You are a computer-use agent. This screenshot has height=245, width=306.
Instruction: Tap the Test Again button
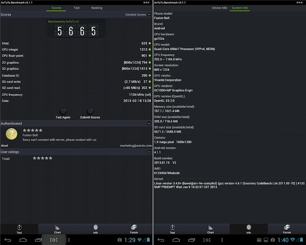tap(63, 114)
